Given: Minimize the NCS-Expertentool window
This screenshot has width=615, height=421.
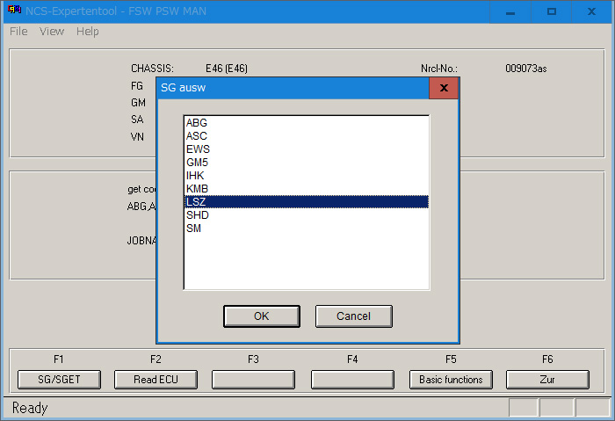Looking at the screenshot, I should 510,11.
